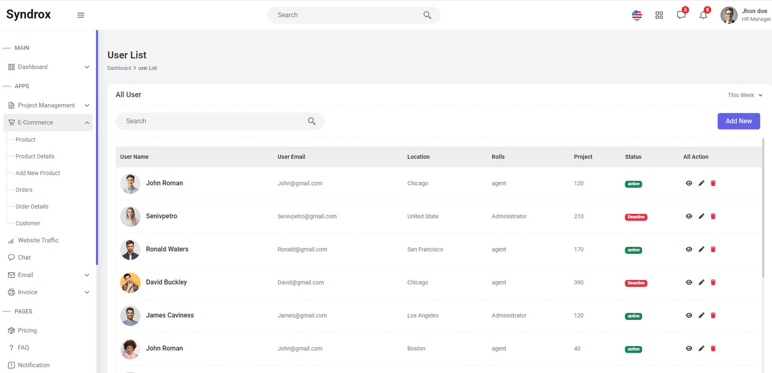Screen dimensions: 772x373
Task: View James Caviness details
Action: (689, 315)
